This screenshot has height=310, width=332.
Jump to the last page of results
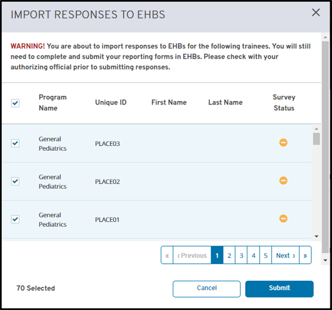click(x=305, y=255)
